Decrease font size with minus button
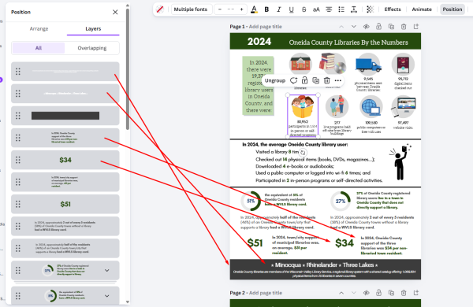473x307 pixels. click(x=220, y=9)
